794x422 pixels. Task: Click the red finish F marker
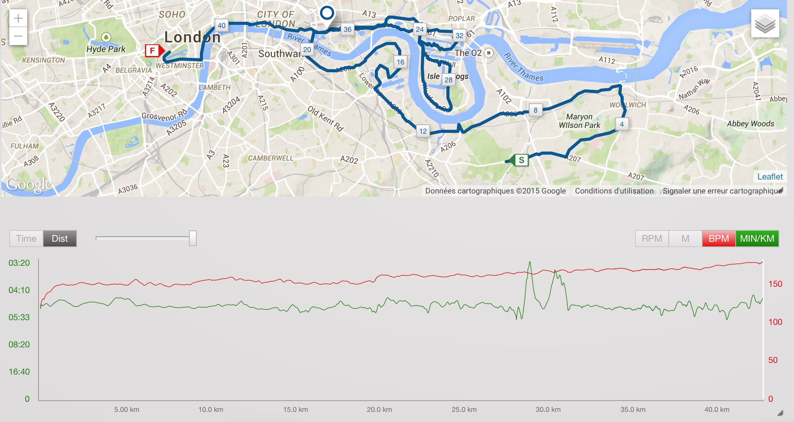(152, 51)
